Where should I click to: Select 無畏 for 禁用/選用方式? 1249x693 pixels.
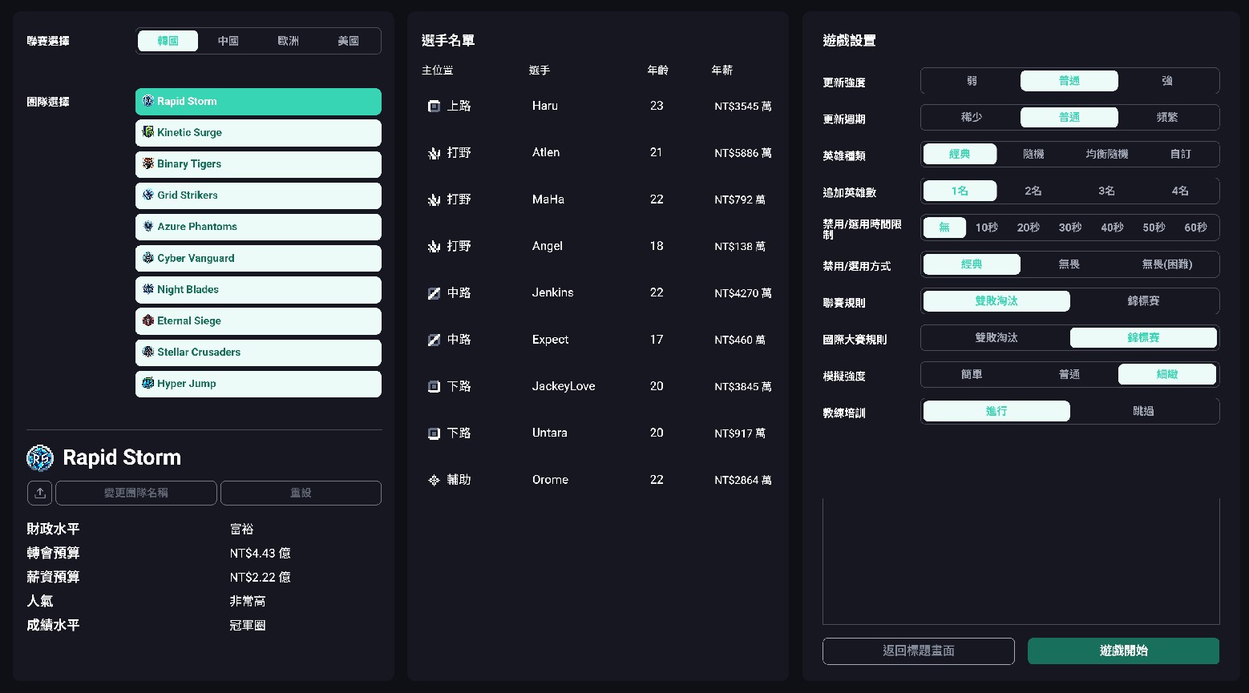[1069, 264]
